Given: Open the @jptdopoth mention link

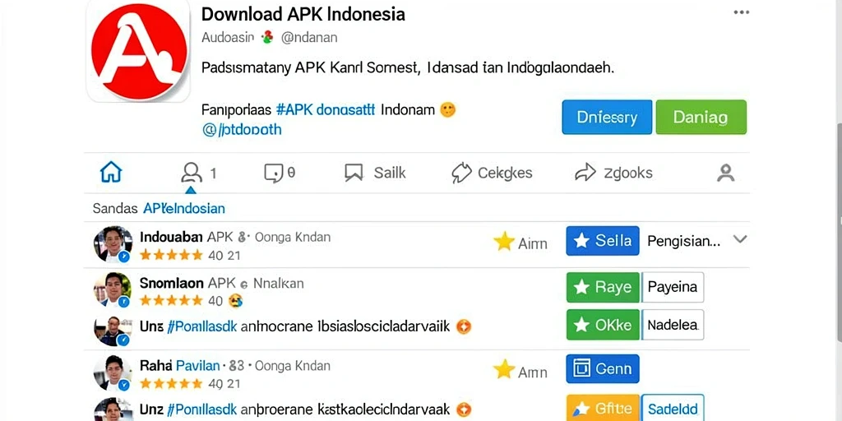Looking at the screenshot, I should (242, 129).
